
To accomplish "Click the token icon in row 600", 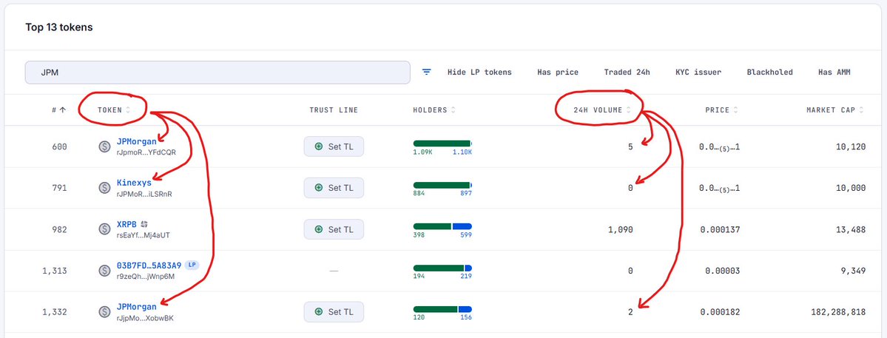I will pos(104,146).
